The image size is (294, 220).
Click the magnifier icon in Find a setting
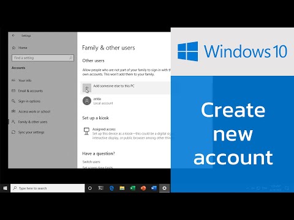[x=70, y=58]
